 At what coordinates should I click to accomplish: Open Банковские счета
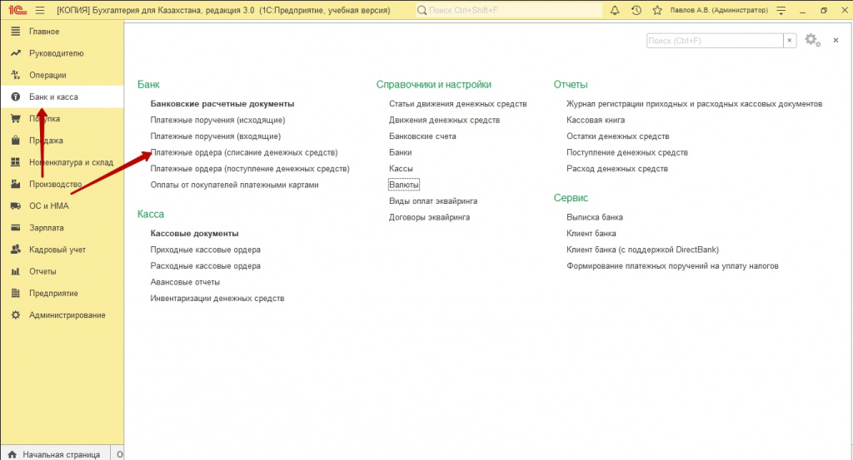click(x=422, y=136)
